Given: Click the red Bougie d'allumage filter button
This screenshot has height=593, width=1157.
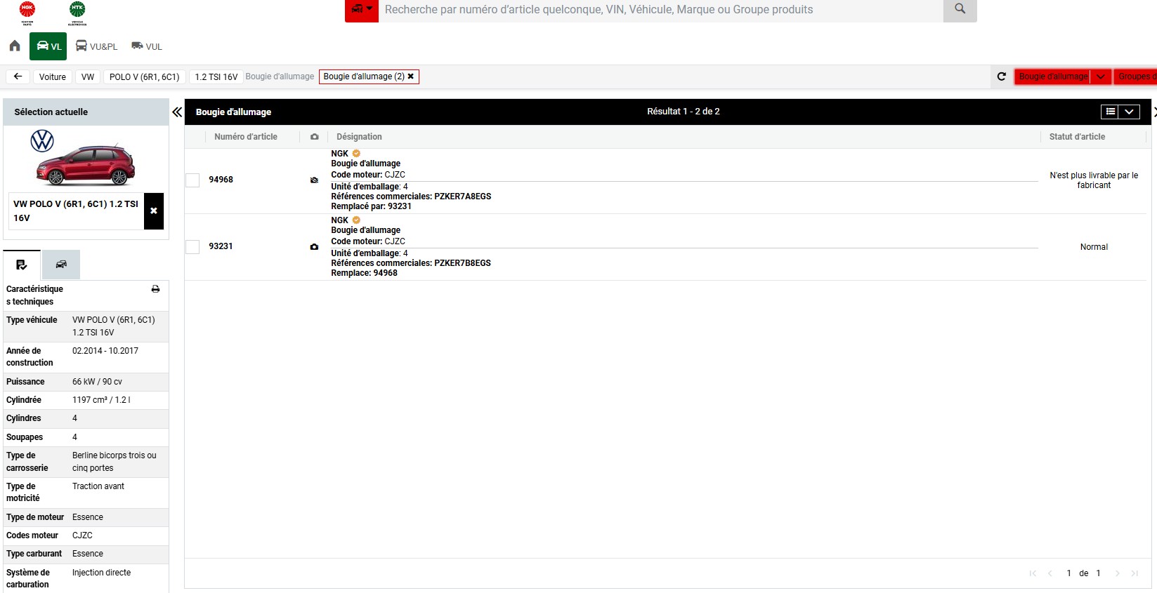Looking at the screenshot, I should pos(1052,76).
